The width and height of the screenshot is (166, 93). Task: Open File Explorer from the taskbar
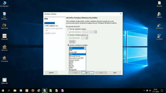point(15,91)
